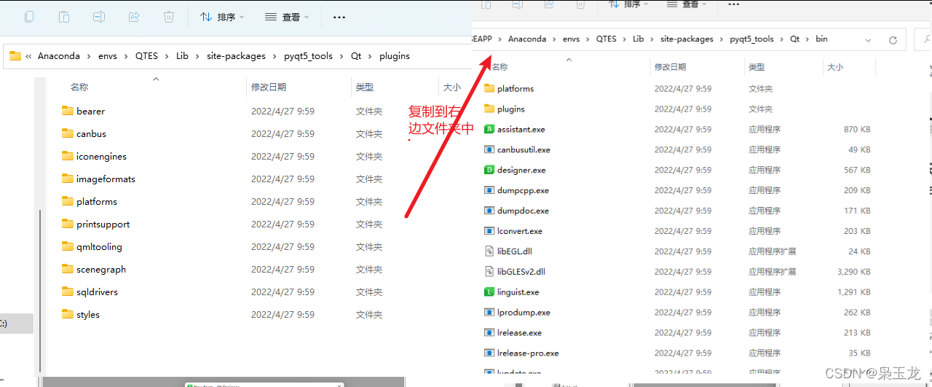Image resolution: width=932 pixels, height=387 pixels.
Task: Click the green designer.exe icon
Action: coord(489,170)
